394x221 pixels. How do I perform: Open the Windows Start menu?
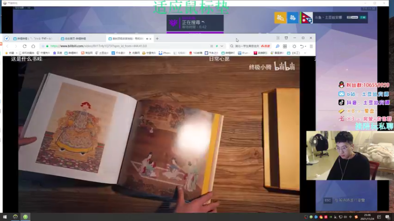coord(5,217)
